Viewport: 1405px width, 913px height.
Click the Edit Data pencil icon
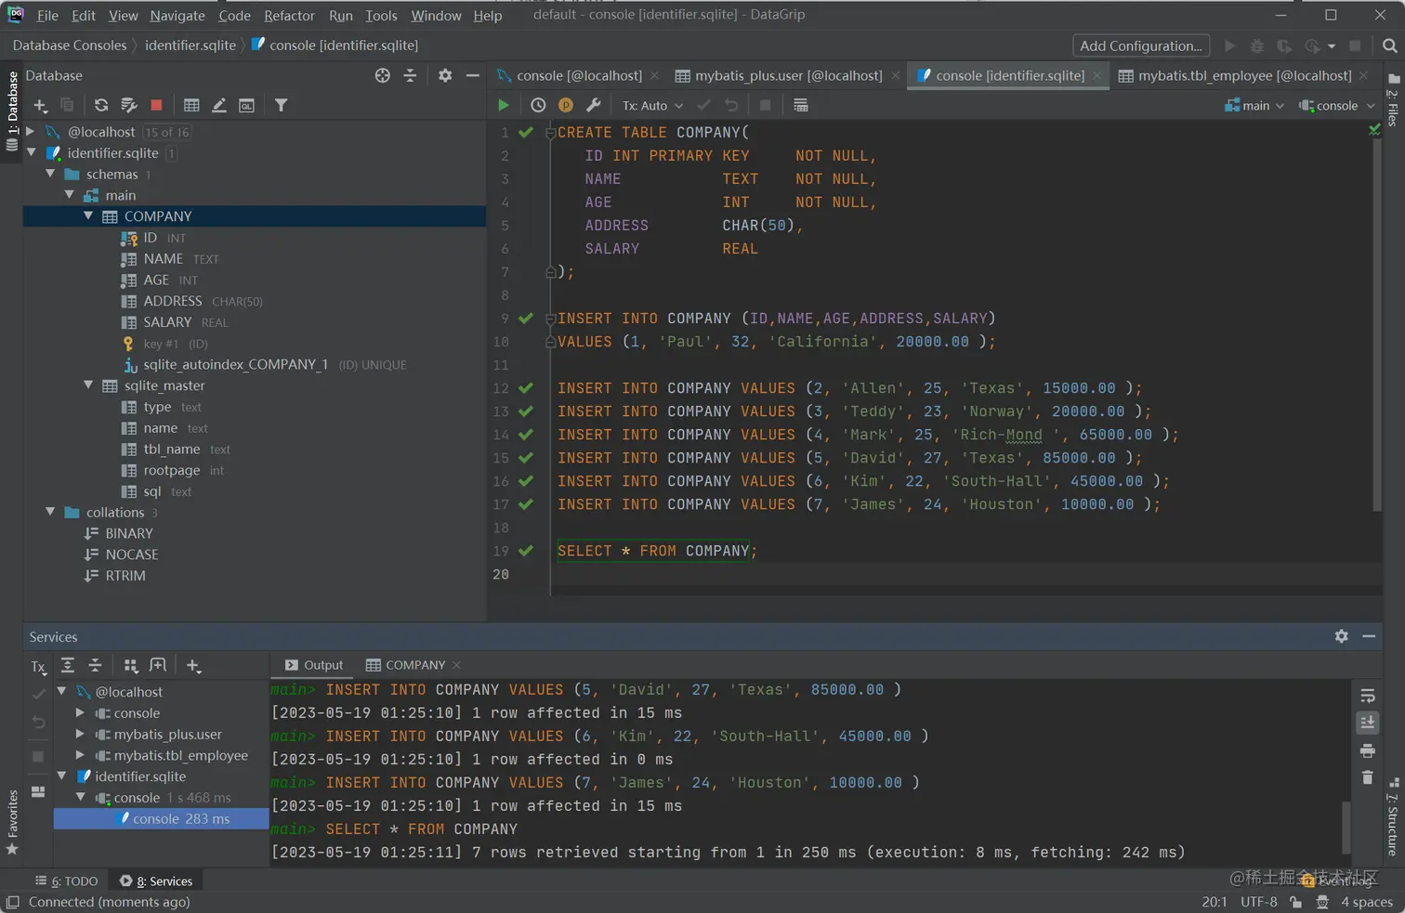pos(219,106)
